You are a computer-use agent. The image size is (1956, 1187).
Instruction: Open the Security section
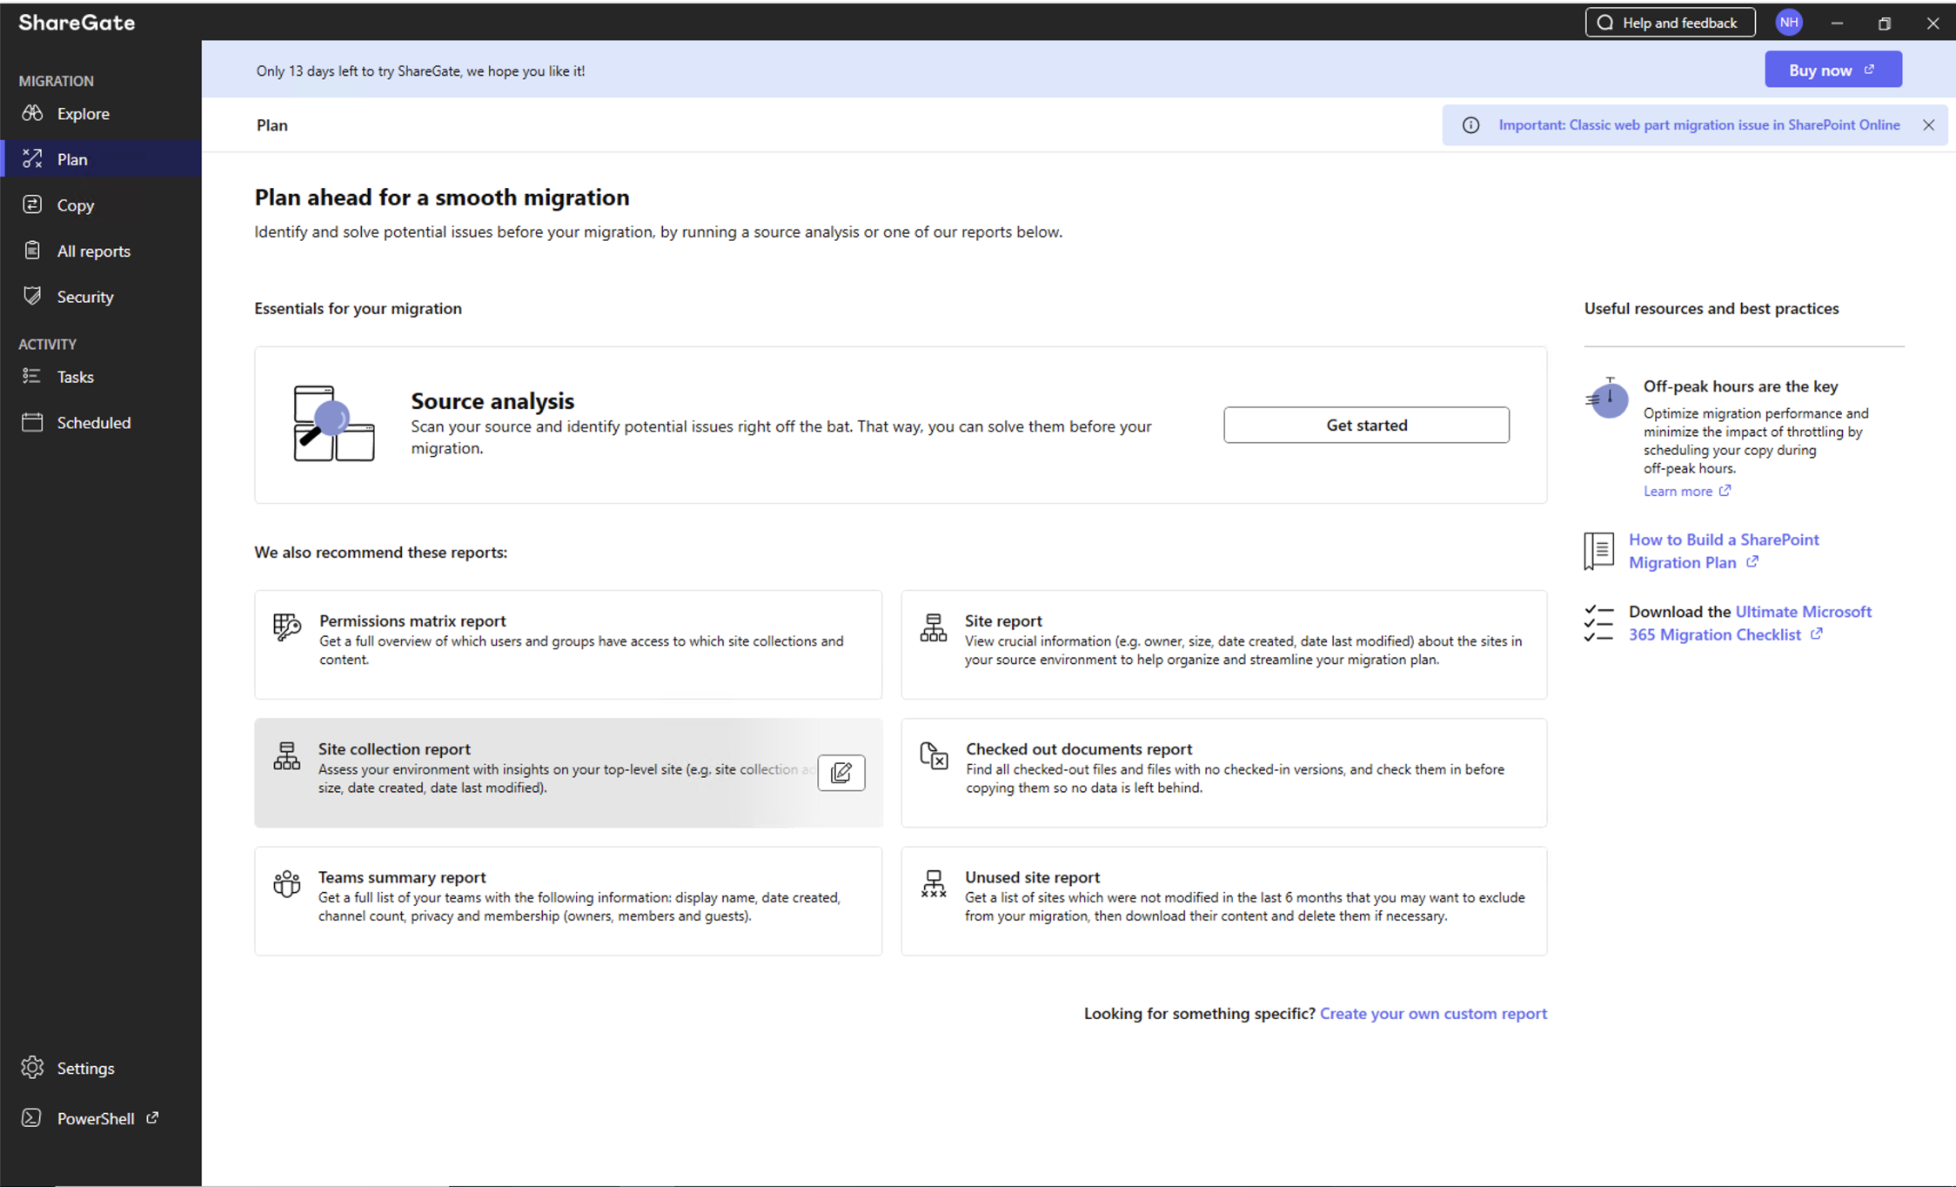[101, 296]
